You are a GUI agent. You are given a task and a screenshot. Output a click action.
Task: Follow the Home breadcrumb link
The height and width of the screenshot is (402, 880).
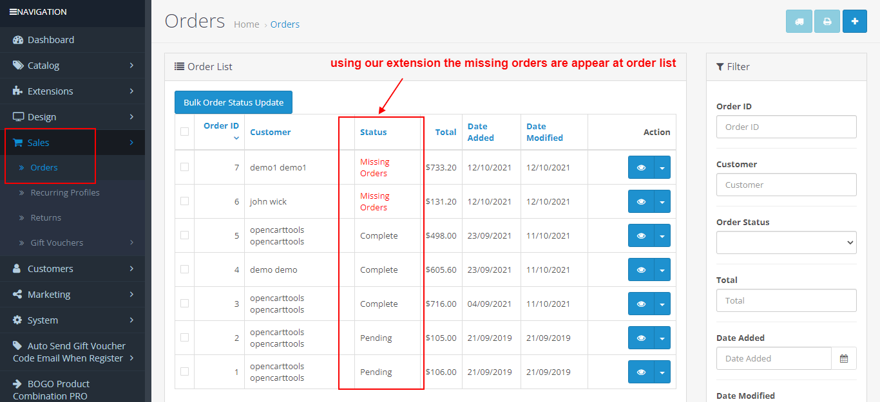pyautogui.click(x=247, y=24)
